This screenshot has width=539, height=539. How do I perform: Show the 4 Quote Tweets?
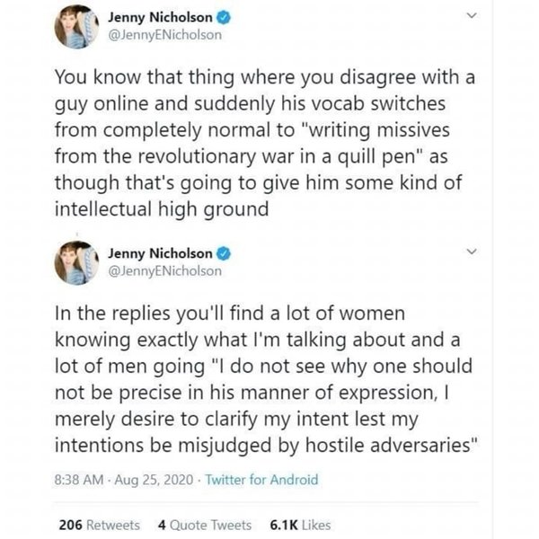(x=203, y=524)
